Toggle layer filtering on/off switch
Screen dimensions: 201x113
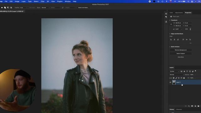tap(195, 71)
